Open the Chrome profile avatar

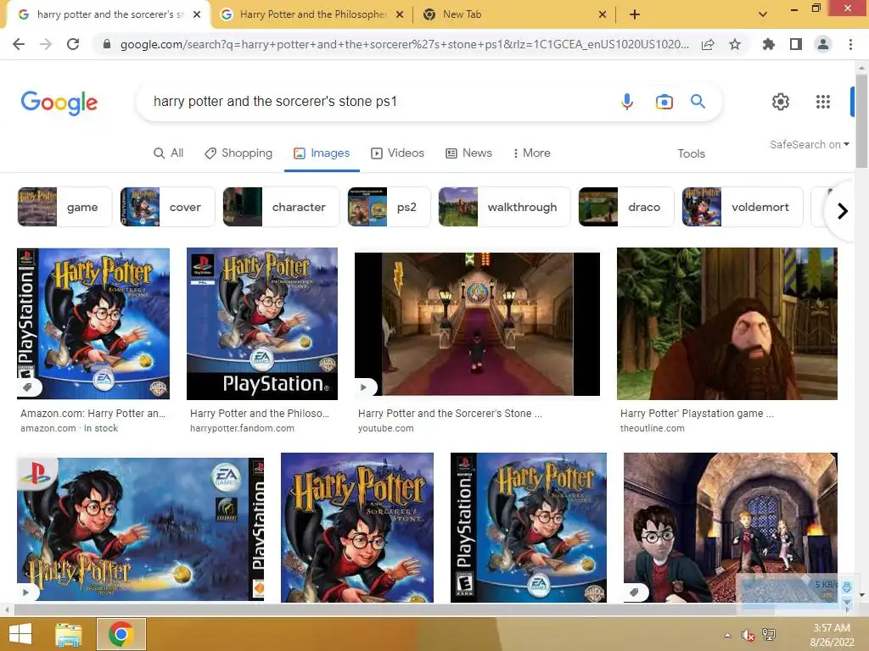click(823, 44)
